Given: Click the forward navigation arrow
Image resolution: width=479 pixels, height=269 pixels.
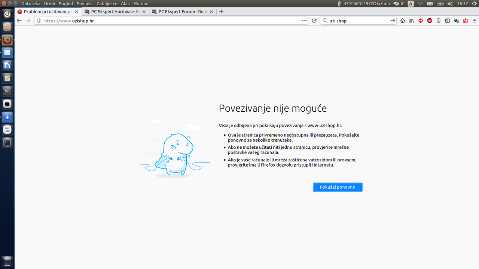Looking at the screenshot, I should click(28, 21).
